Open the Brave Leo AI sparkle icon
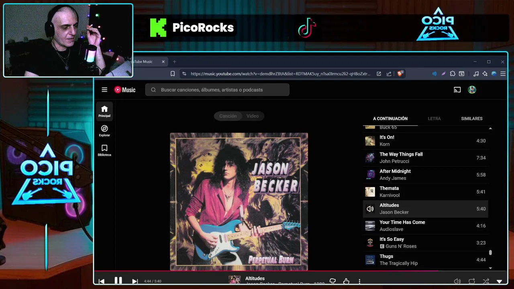 tap(485, 74)
